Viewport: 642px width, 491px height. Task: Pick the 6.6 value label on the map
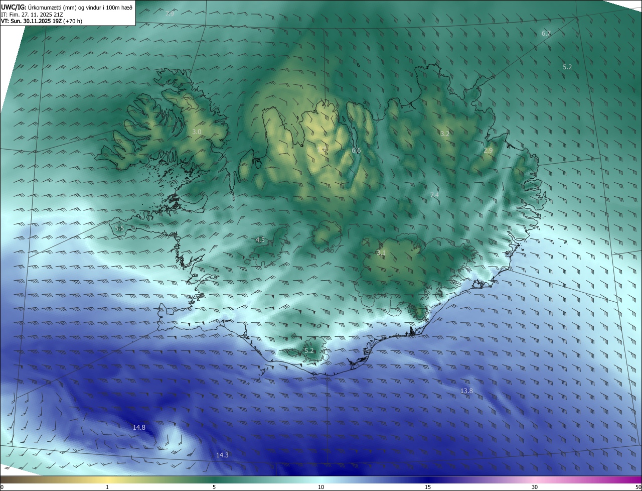(x=356, y=150)
